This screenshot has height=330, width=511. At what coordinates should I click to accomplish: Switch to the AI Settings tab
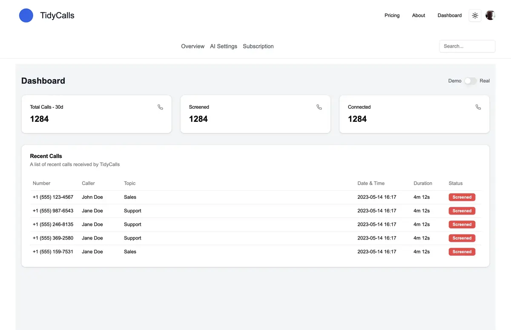(224, 46)
